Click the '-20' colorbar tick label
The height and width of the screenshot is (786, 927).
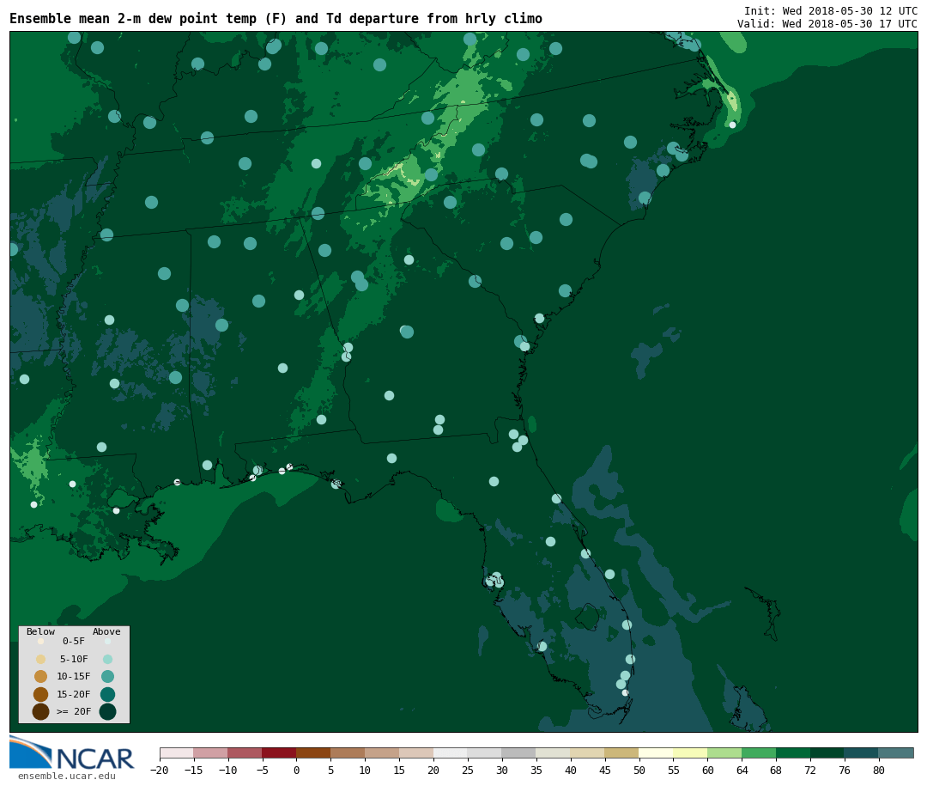pyautogui.click(x=159, y=770)
